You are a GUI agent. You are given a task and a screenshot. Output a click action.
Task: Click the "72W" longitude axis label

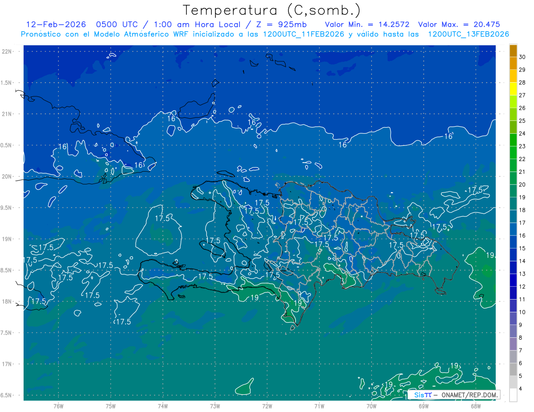pos(267,406)
